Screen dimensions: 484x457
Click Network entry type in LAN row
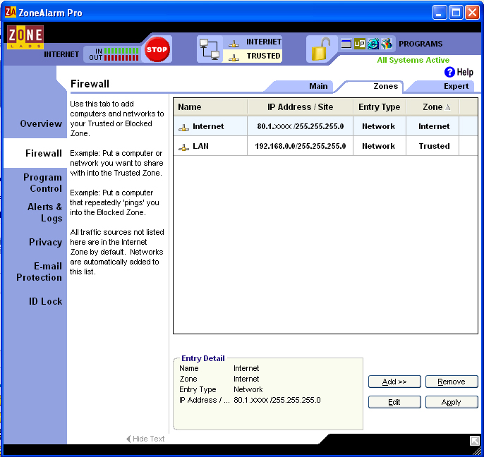coord(380,146)
